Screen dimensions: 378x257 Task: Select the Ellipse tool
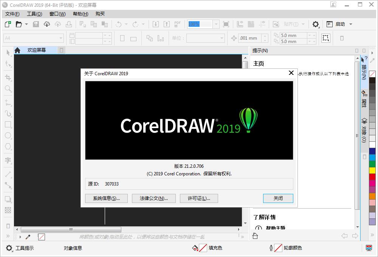point(8,135)
